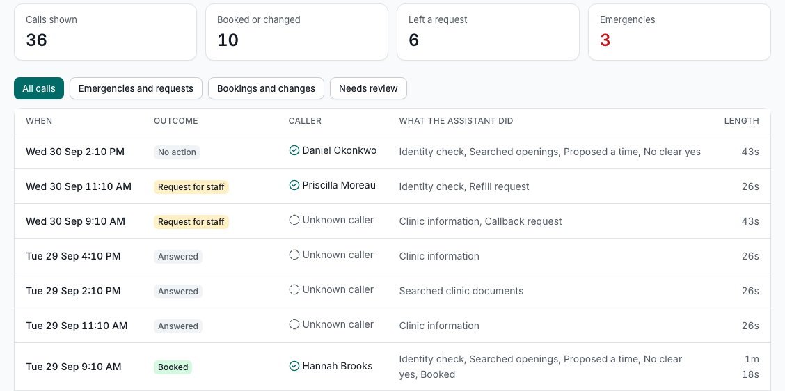
Task: Click verified check icon beside Daniel Okonkwo
Action: point(294,150)
